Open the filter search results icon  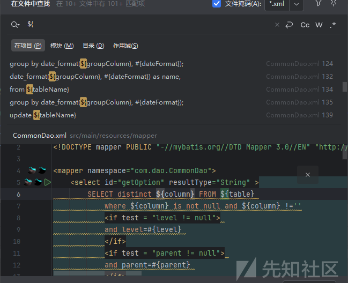pyautogui.click(x=319, y=3)
